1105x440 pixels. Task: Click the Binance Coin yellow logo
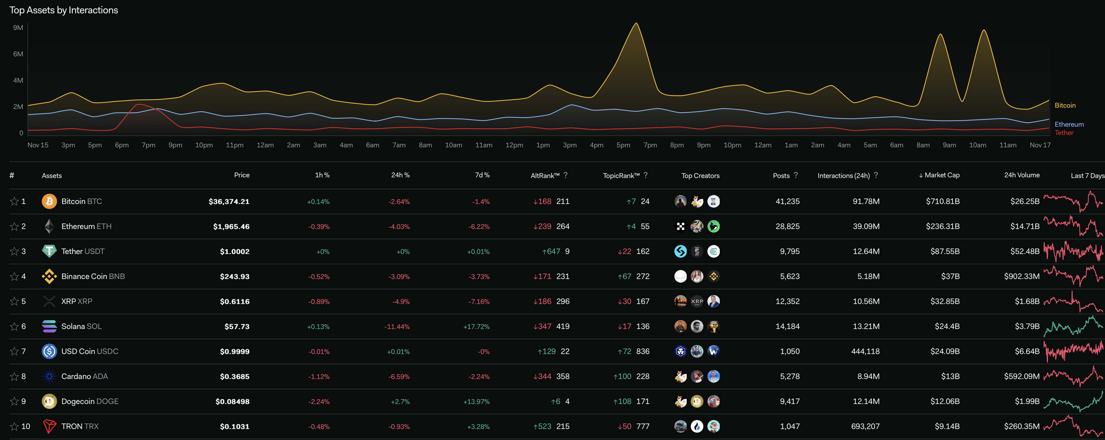tap(49, 276)
